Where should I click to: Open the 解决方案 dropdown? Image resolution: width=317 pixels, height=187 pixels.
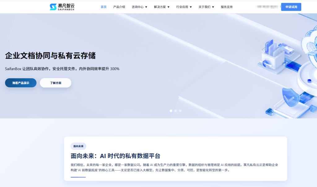click(162, 7)
